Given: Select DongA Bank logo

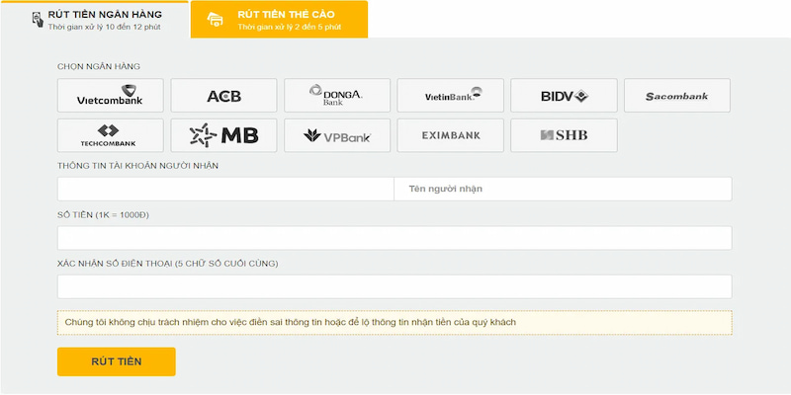Looking at the screenshot, I should click(x=337, y=95).
